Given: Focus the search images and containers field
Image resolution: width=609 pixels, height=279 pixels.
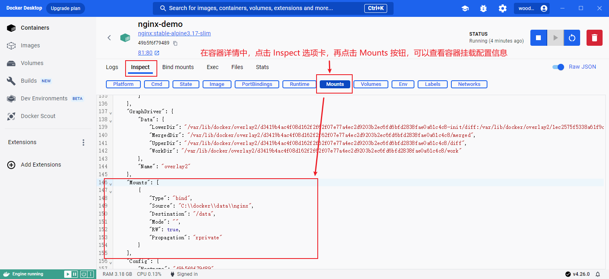Looking at the screenshot, I should [x=273, y=8].
